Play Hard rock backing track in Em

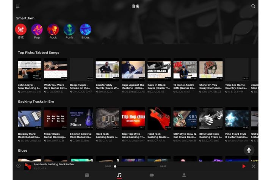tap(244, 166)
